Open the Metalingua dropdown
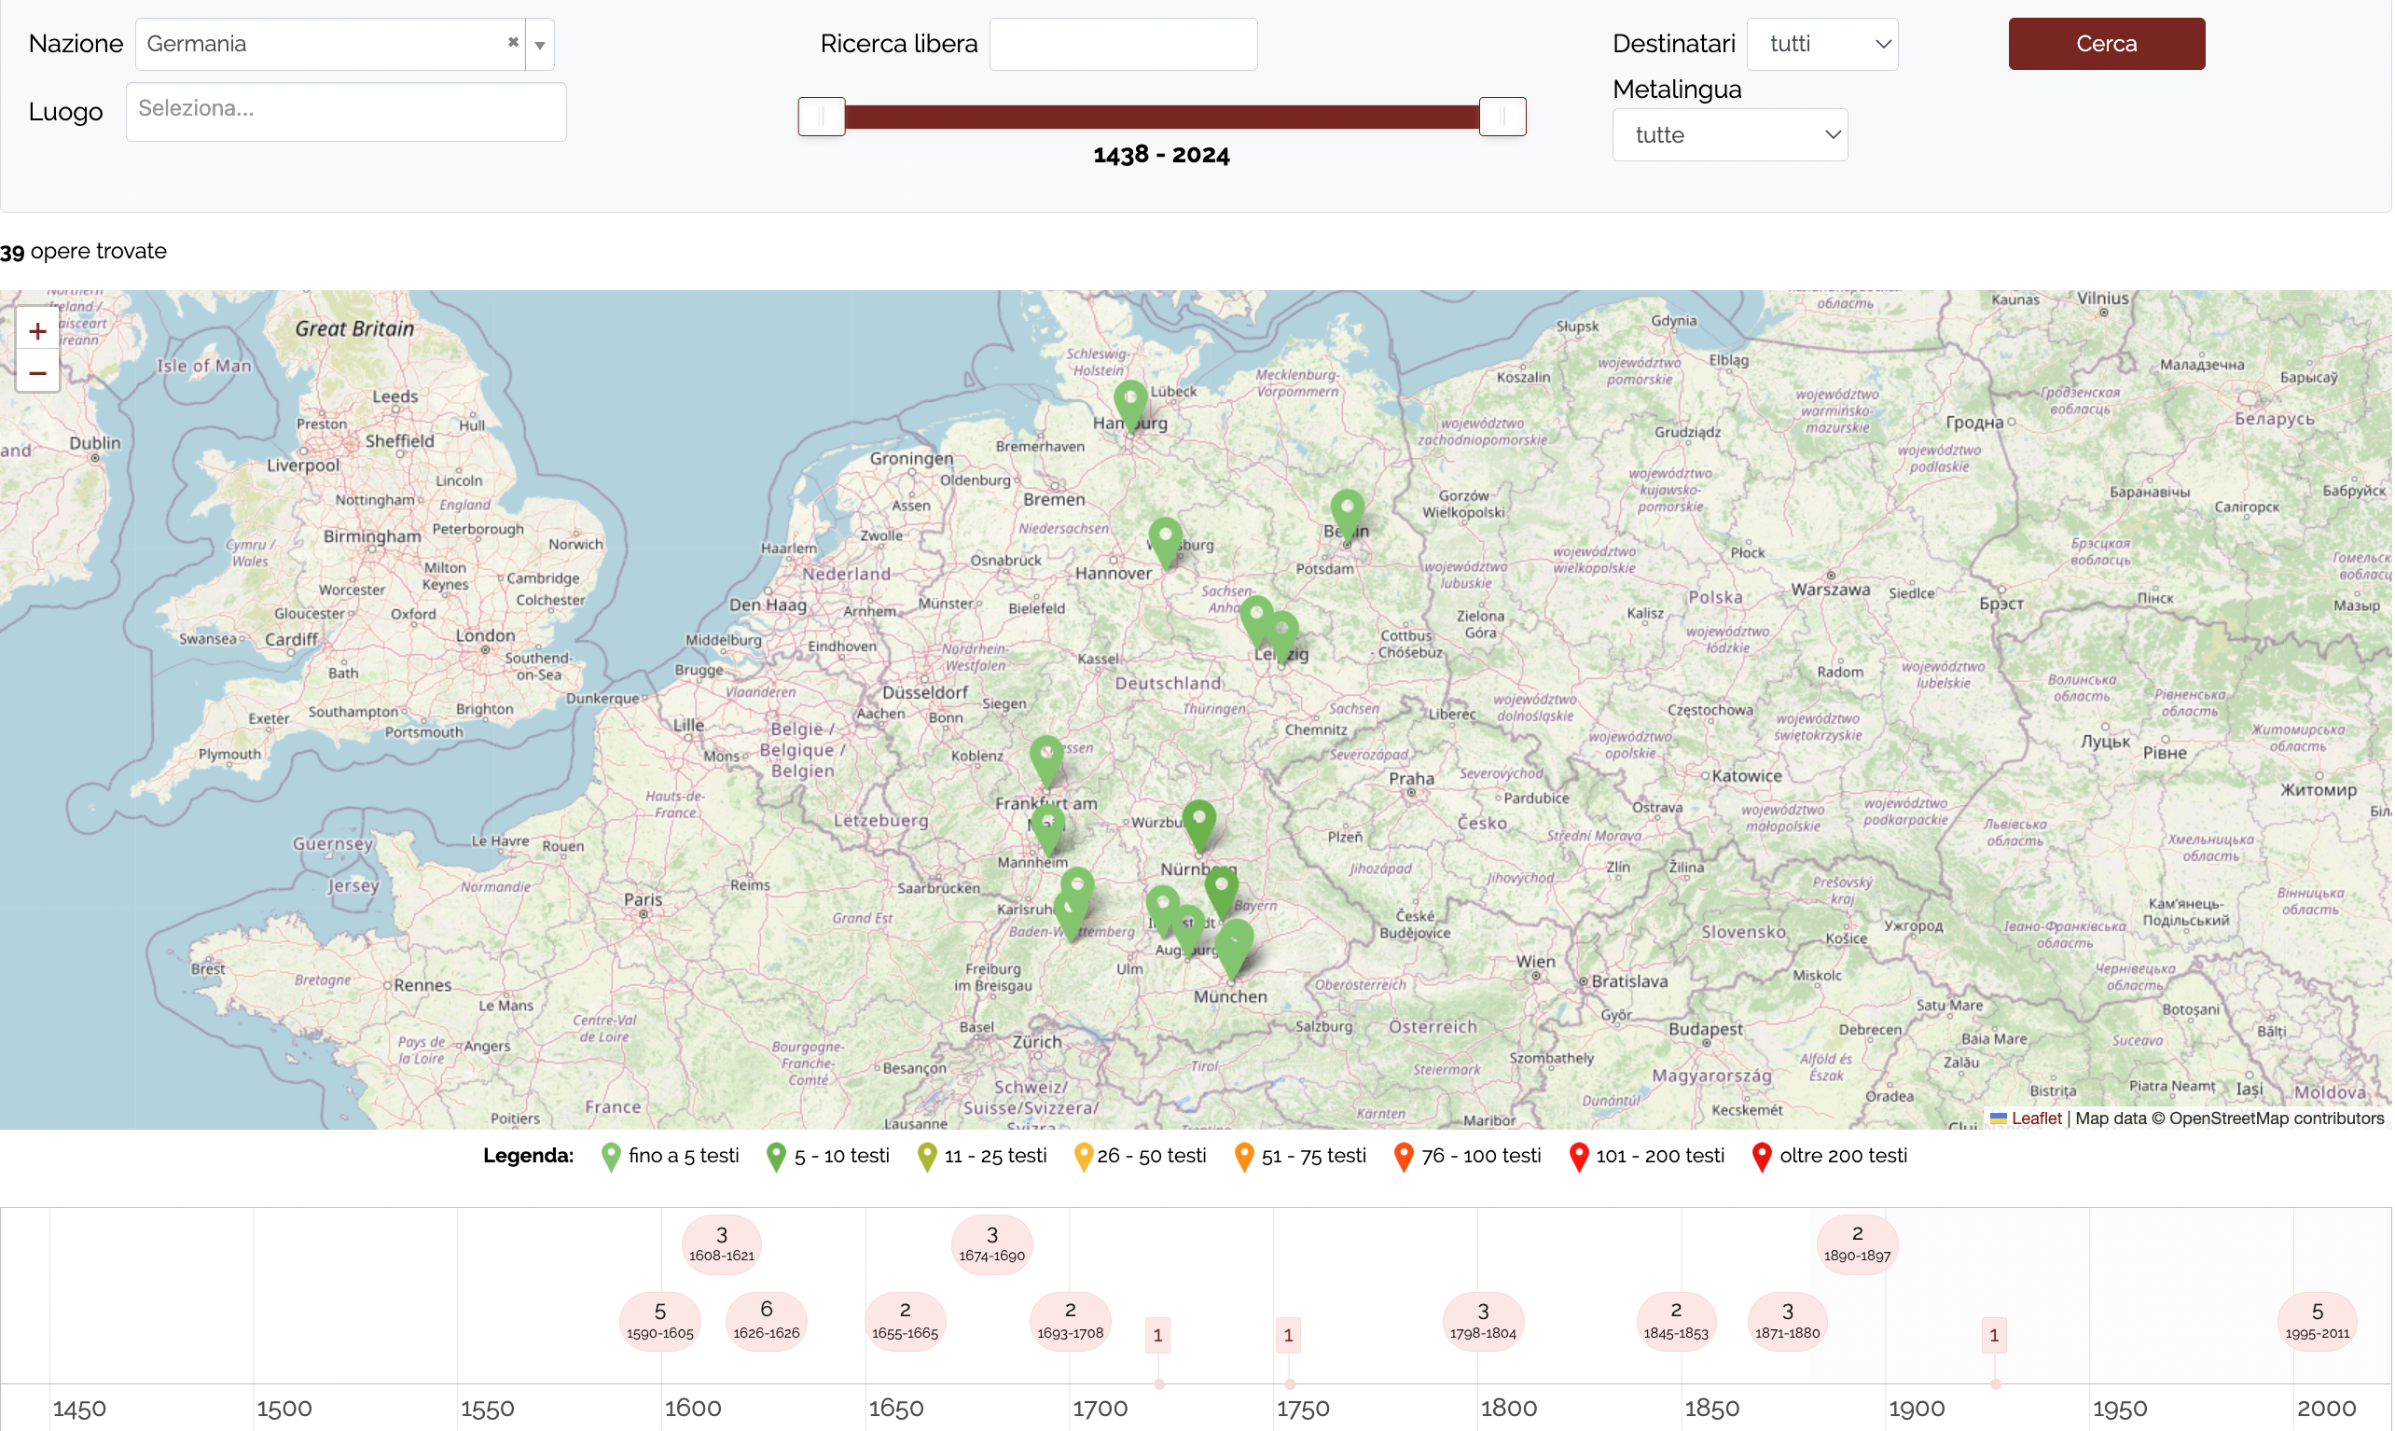The image size is (2395, 1431). [x=1732, y=135]
